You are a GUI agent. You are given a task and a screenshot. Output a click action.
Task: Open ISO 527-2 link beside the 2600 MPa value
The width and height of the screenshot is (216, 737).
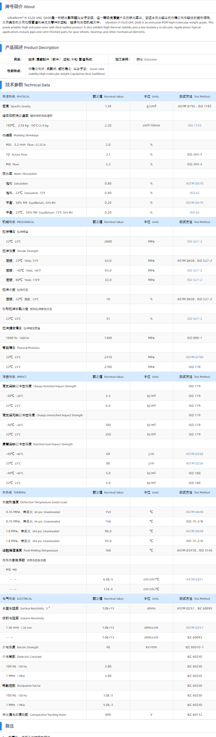(x=194, y=241)
